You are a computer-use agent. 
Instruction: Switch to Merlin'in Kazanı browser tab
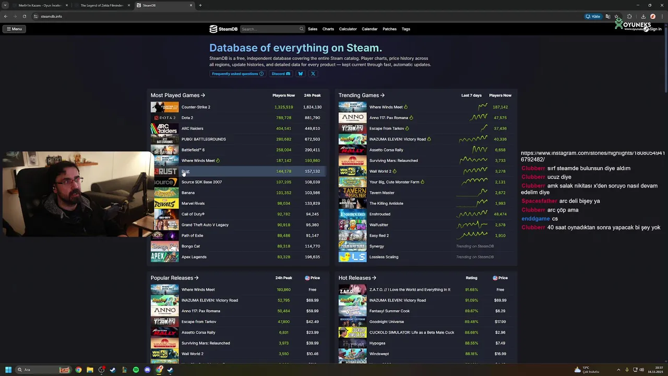click(40, 5)
